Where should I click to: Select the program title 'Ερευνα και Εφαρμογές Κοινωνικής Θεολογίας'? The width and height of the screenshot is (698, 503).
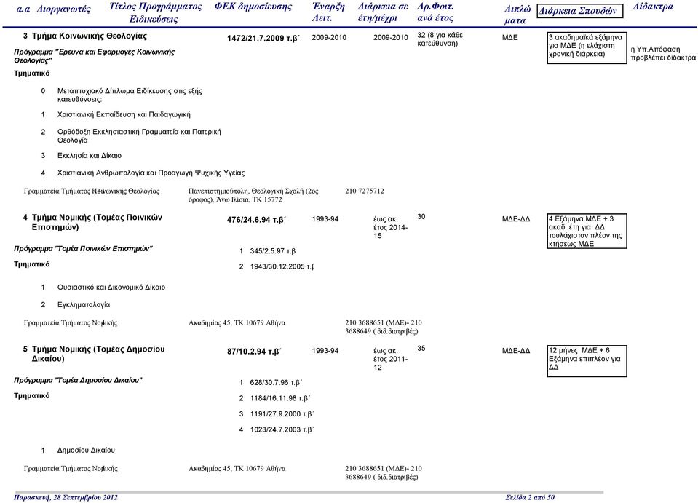(x=95, y=56)
